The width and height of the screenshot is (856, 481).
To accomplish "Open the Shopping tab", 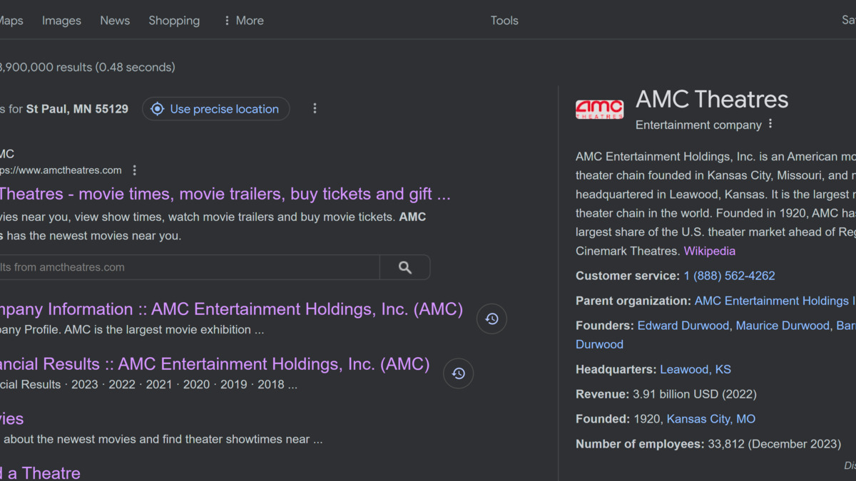I will pos(174,21).
